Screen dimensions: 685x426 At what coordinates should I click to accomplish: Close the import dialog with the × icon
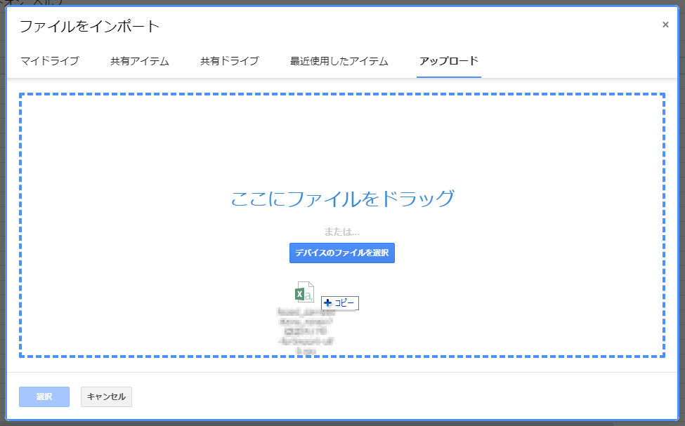[x=665, y=23]
